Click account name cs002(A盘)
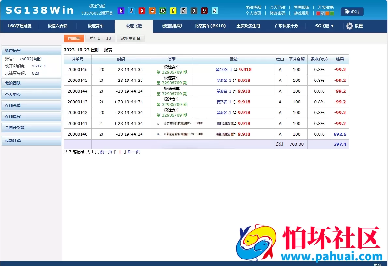This screenshot has height=266, width=388. [x=31, y=59]
